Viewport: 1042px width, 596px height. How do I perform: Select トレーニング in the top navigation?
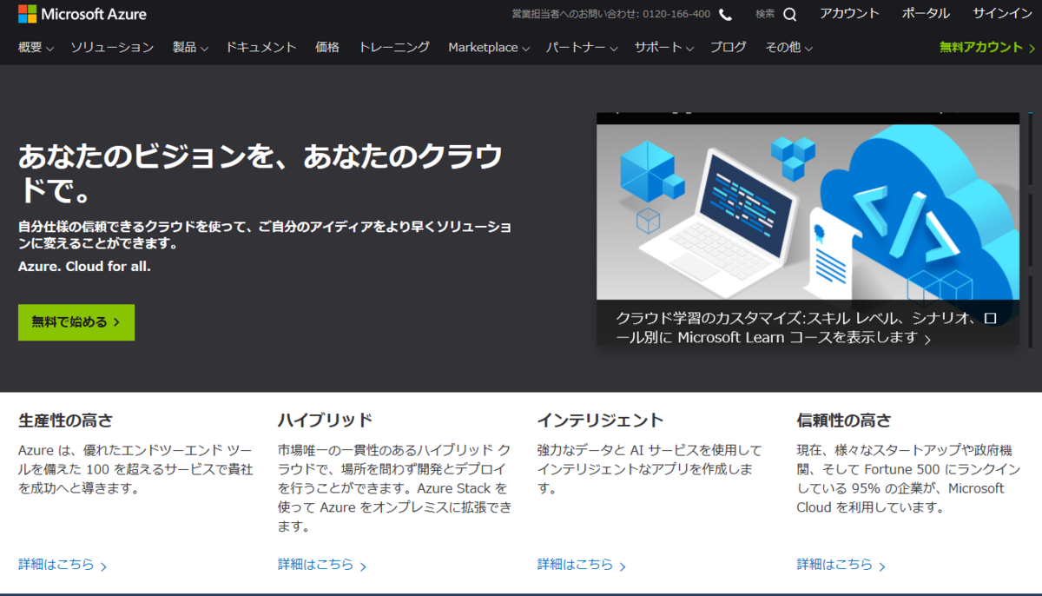coord(393,48)
